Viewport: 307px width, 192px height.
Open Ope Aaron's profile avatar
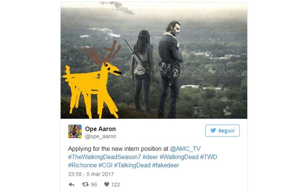pyautogui.click(x=75, y=131)
